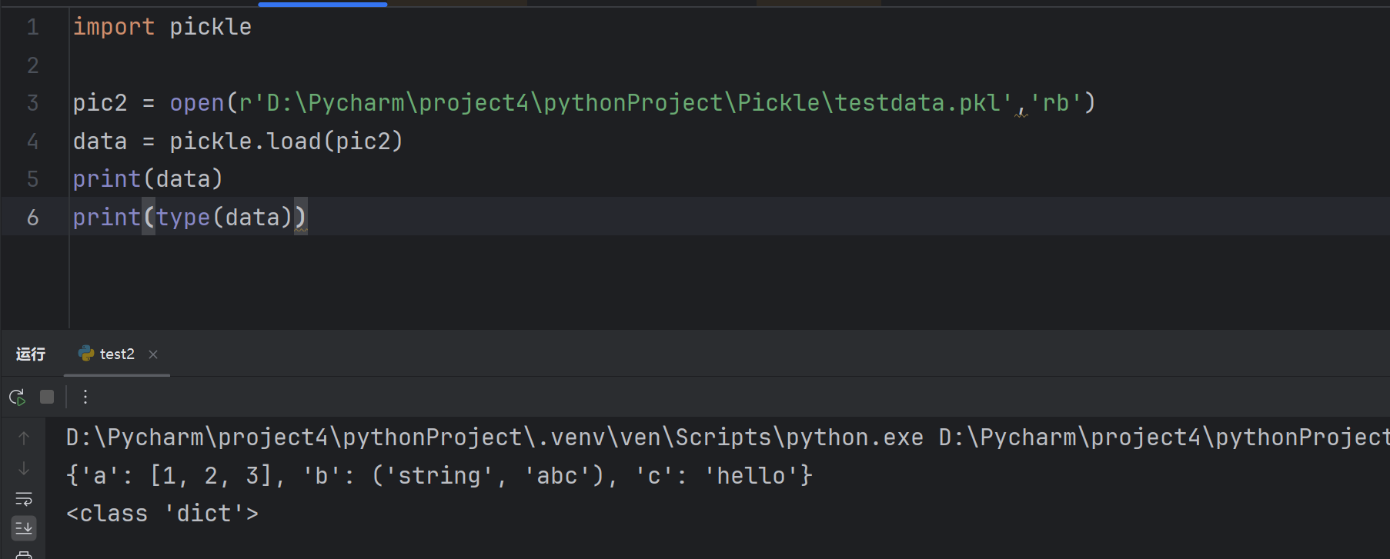Click the 'rb' mode string
1390x559 pixels.
point(1056,103)
